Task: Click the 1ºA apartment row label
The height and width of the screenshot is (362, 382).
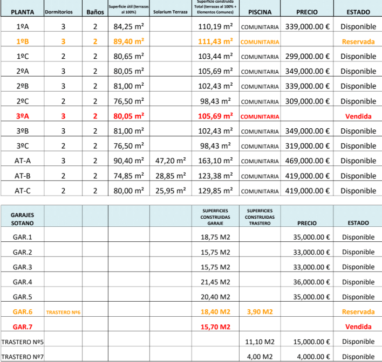Action: point(22,26)
